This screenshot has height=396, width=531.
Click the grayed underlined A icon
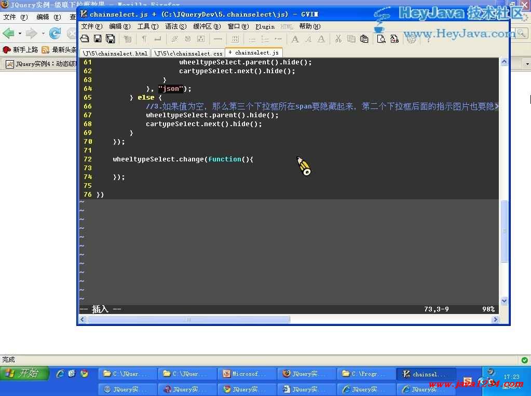coord(321,39)
